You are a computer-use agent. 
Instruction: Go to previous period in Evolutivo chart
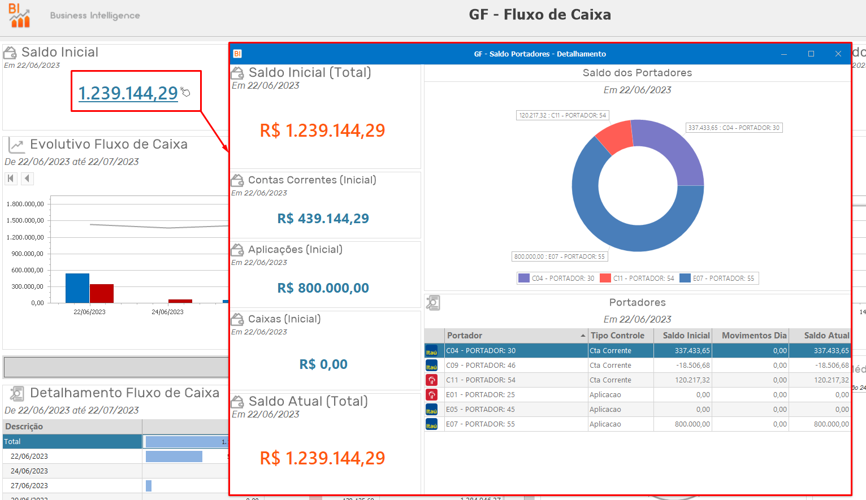[27, 179]
